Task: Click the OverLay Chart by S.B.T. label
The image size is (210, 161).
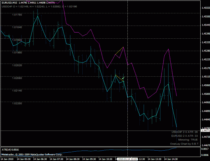Action: point(184,144)
